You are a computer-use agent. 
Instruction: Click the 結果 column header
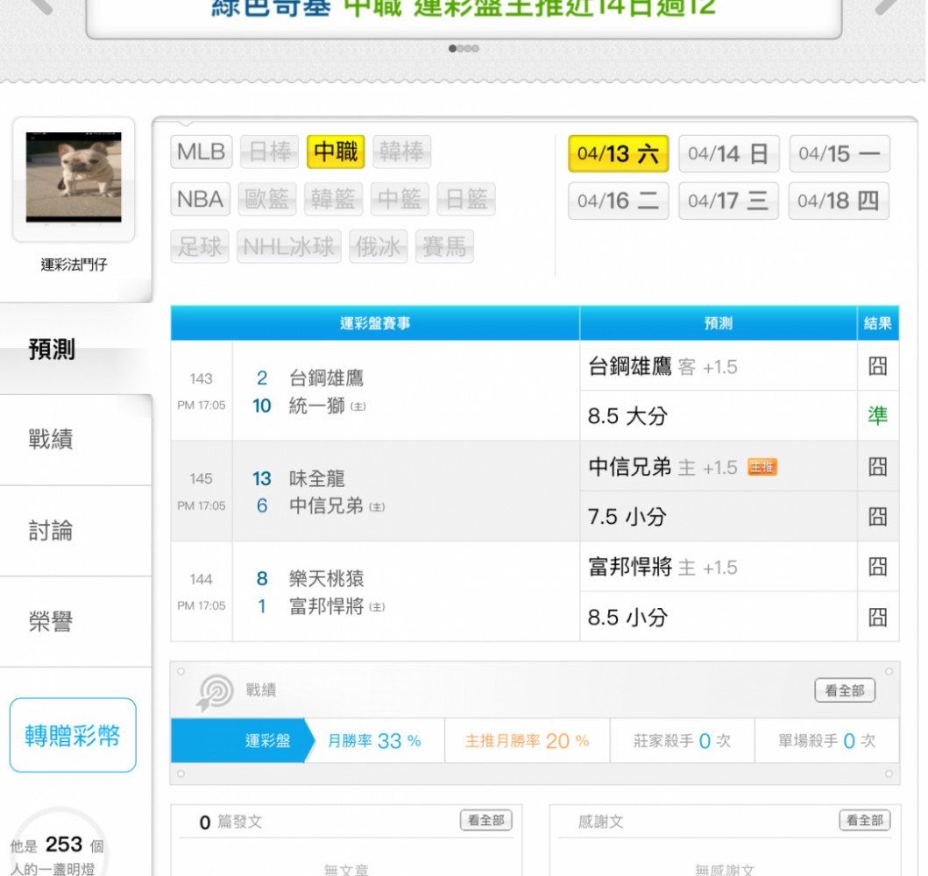878,323
